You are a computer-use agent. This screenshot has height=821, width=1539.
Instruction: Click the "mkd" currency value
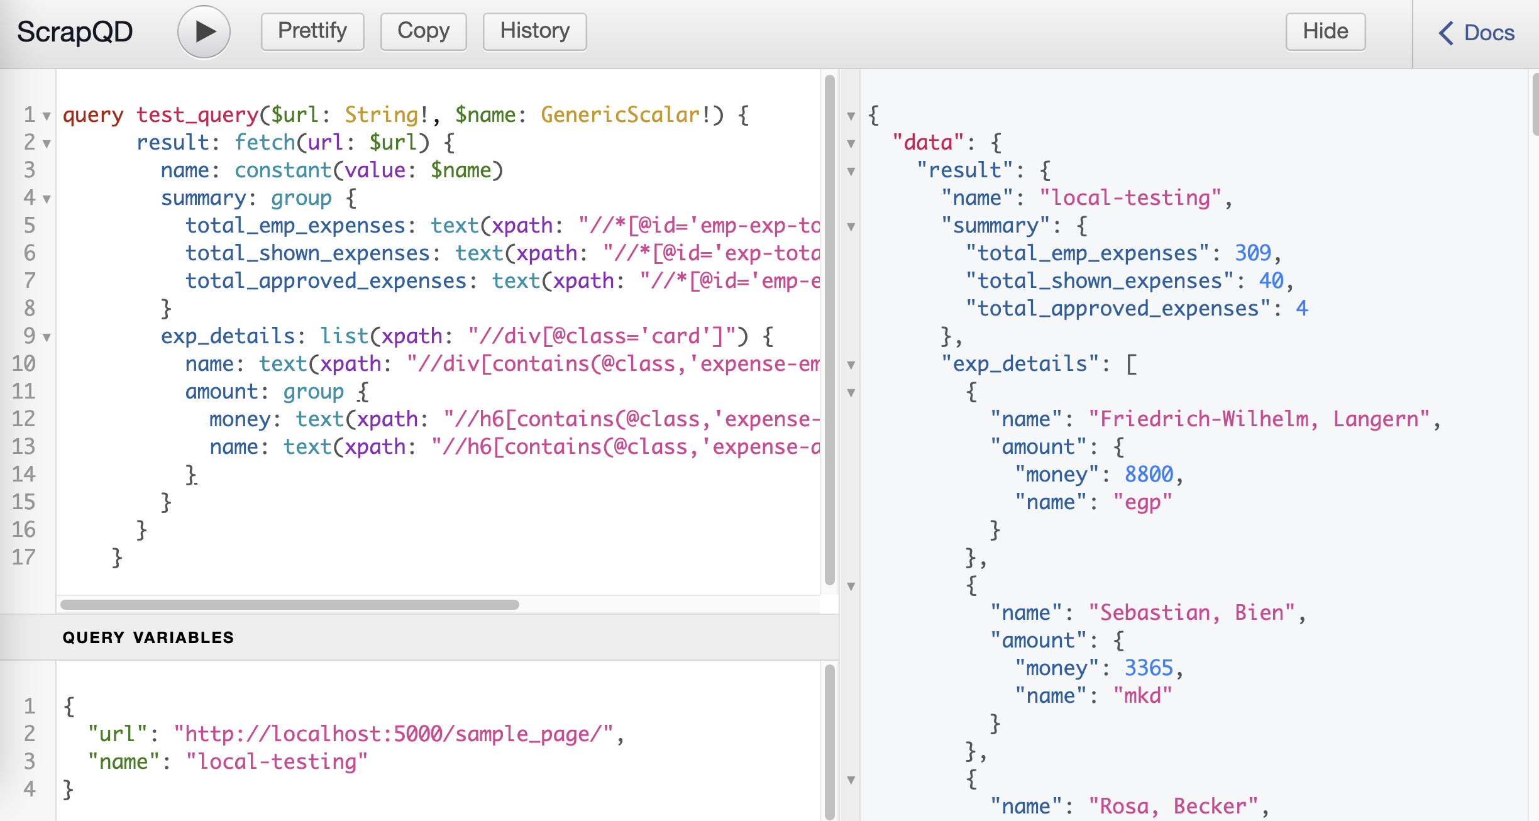click(x=1143, y=696)
